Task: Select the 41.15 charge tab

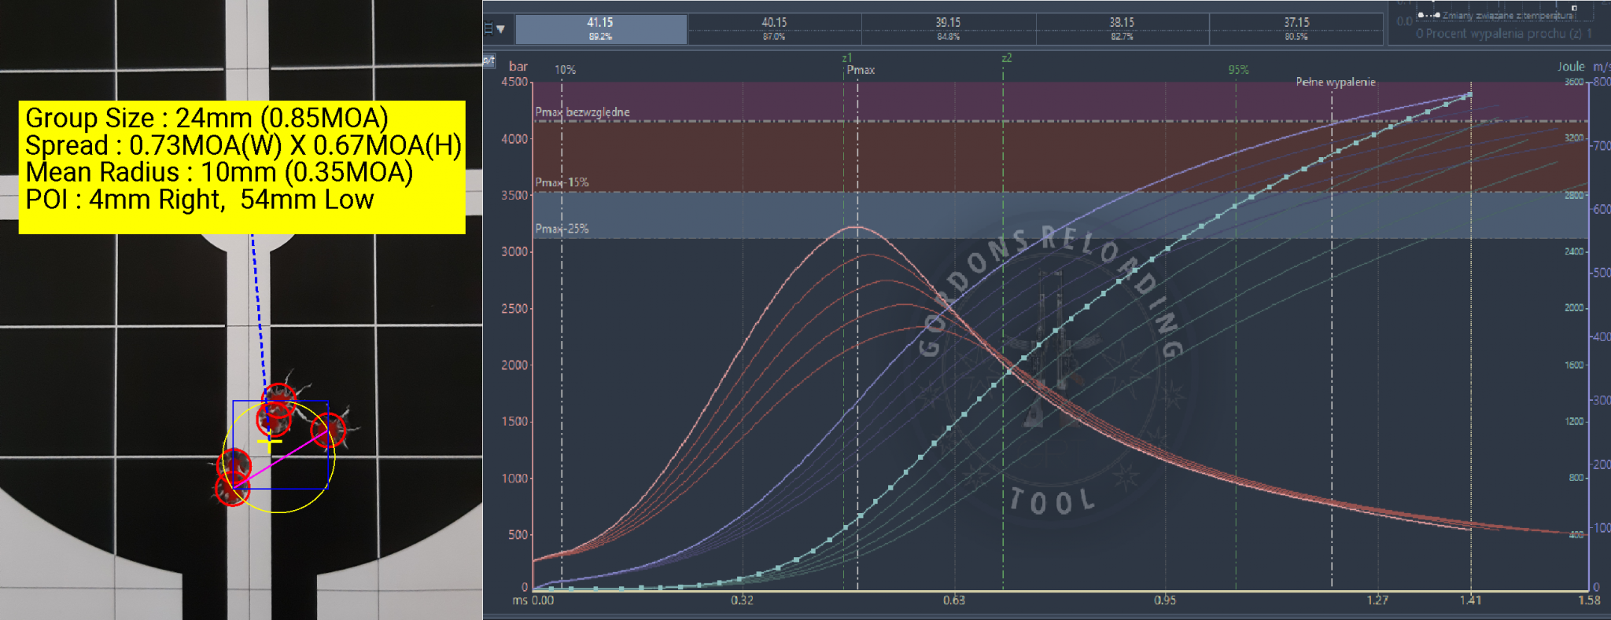Action: [x=600, y=28]
